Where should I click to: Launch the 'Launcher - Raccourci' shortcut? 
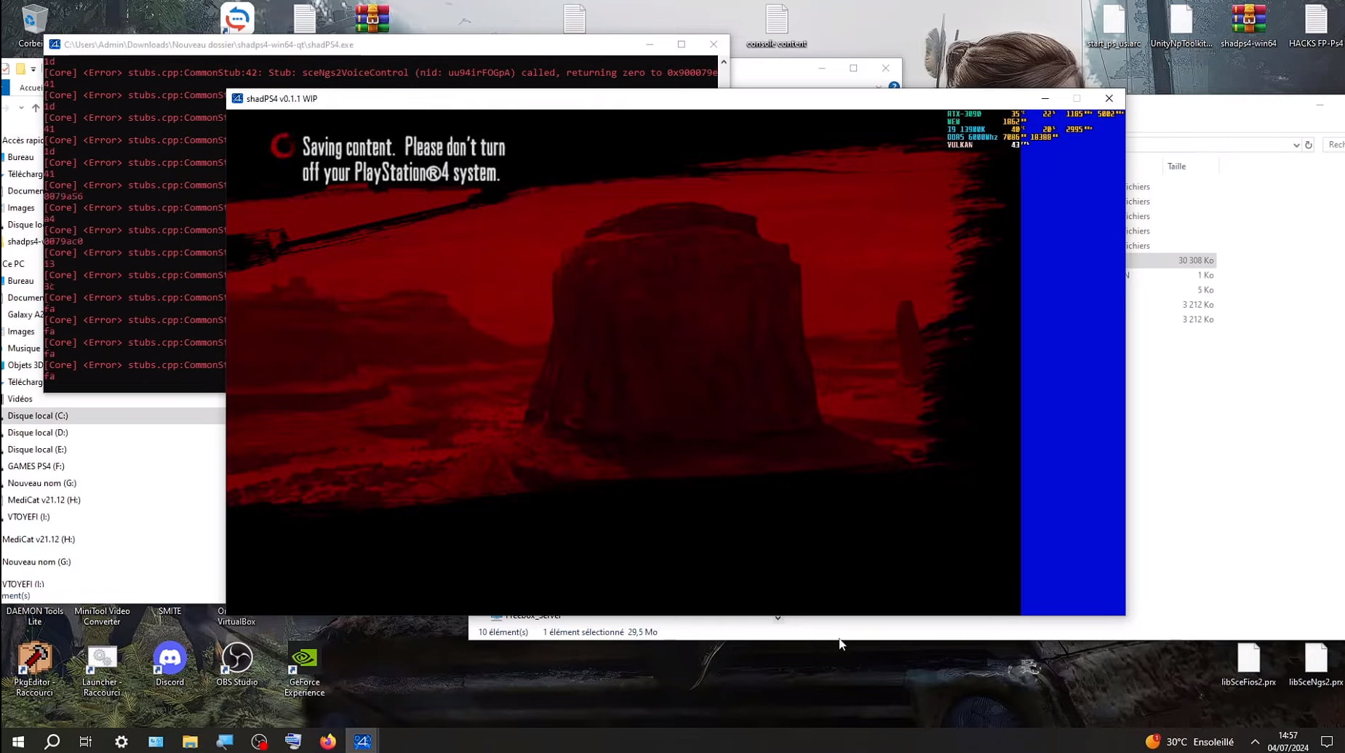102,669
